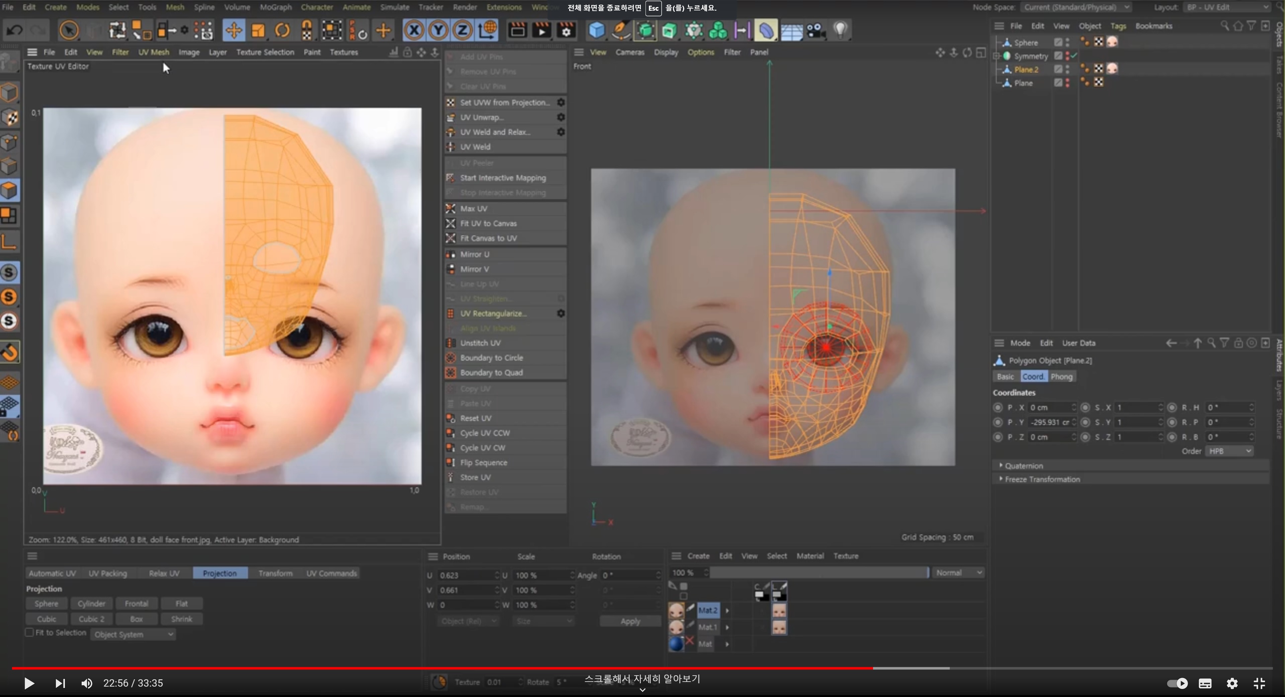Image resolution: width=1285 pixels, height=697 pixels.
Task: Activate the Rotate tool
Action: click(282, 30)
